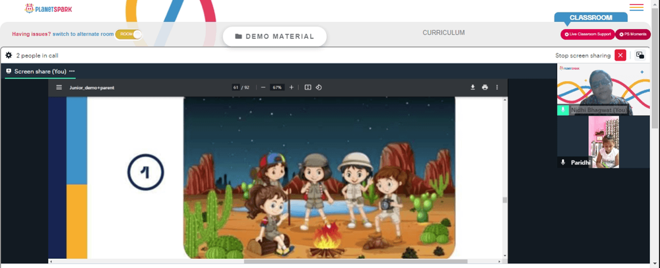Switch to the CURRICULUM tab
The width and height of the screenshot is (660, 268).
(x=444, y=32)
